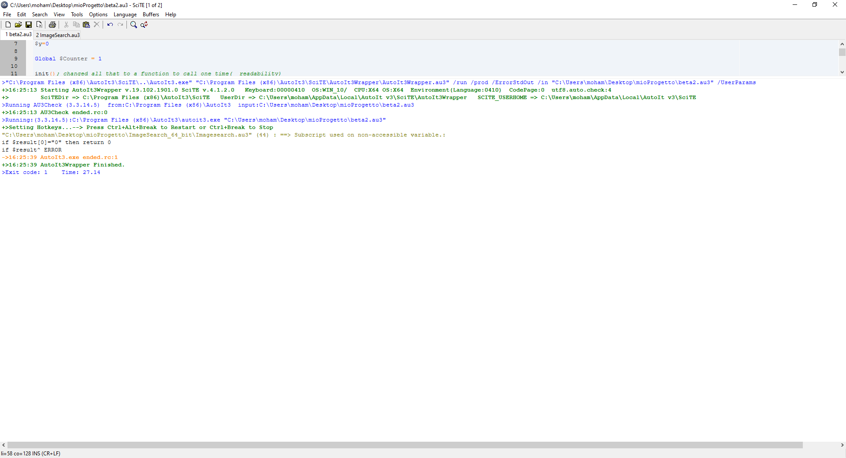846x458 pixels.
Task: Click the Cut scissors icon
Action: 66,25
